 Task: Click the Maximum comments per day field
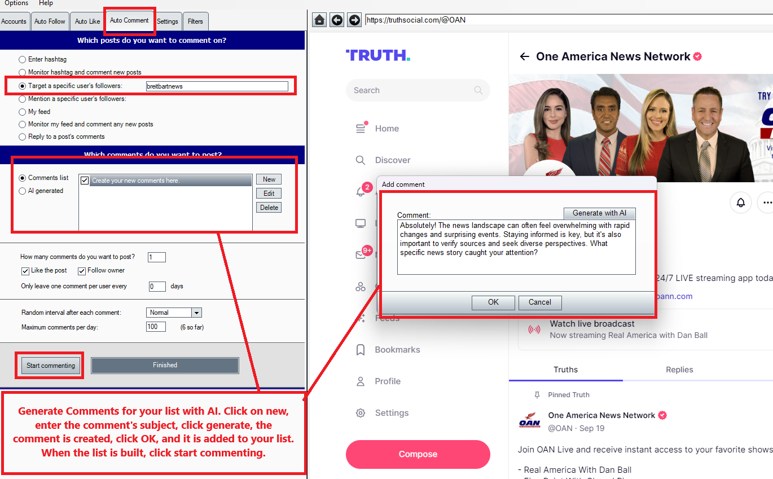(156, 327)
